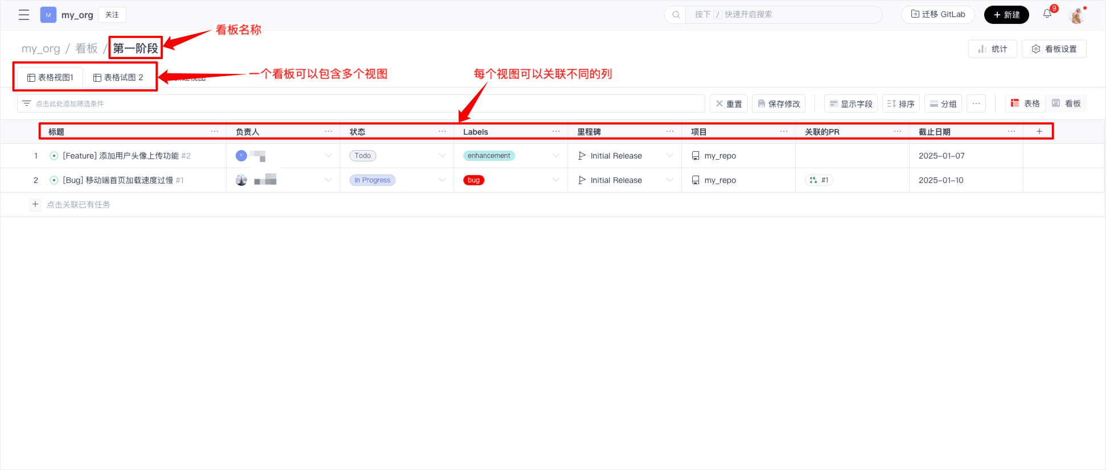The height and width of the screenshot is (470, 1106).
Task: Click the 新建 create button
Action: click(x=1006, y=15)
